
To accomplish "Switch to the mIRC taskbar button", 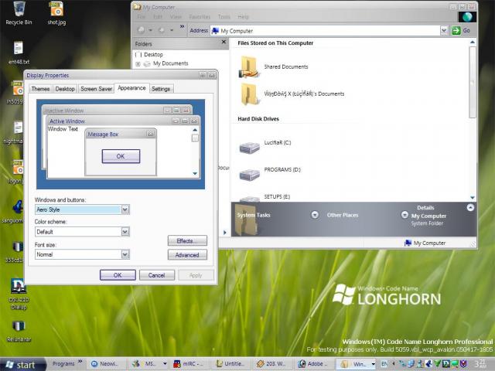I will (189, 364).
